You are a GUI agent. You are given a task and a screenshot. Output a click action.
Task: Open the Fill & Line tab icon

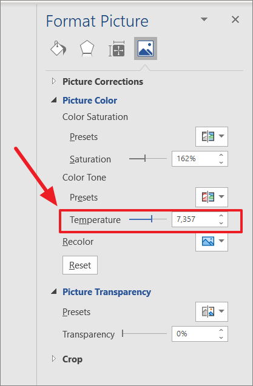click(x=58, y=48)
